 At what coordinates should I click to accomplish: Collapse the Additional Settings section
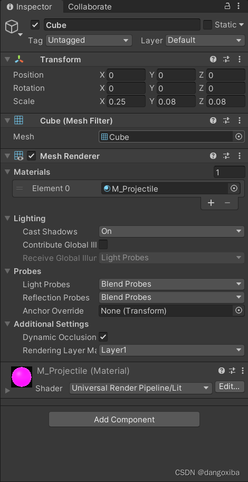tap(7, 324)
